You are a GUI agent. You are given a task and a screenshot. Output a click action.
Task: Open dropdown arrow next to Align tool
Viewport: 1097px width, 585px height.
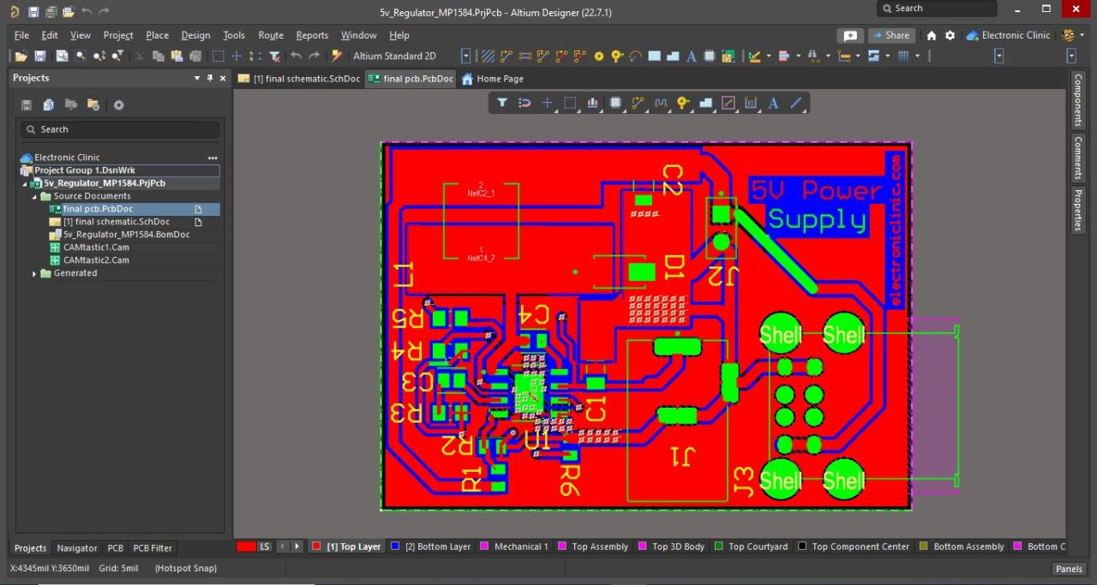pyautogui.click(x=797, y=56)
